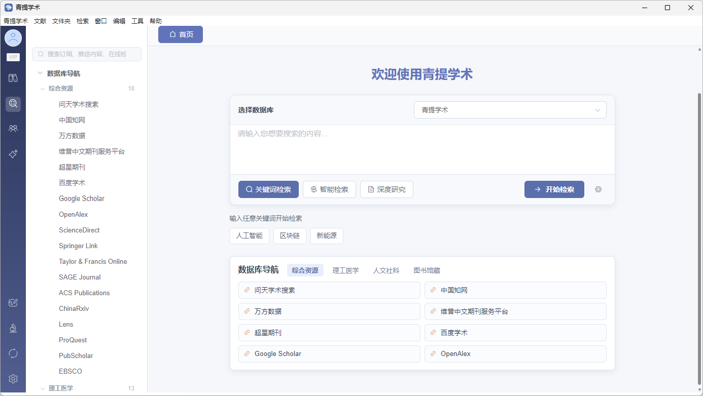The image size is (703, 396).
Task: Select the 综合资源 tab beside 数据库导航 heading
Action: point(305,270)
